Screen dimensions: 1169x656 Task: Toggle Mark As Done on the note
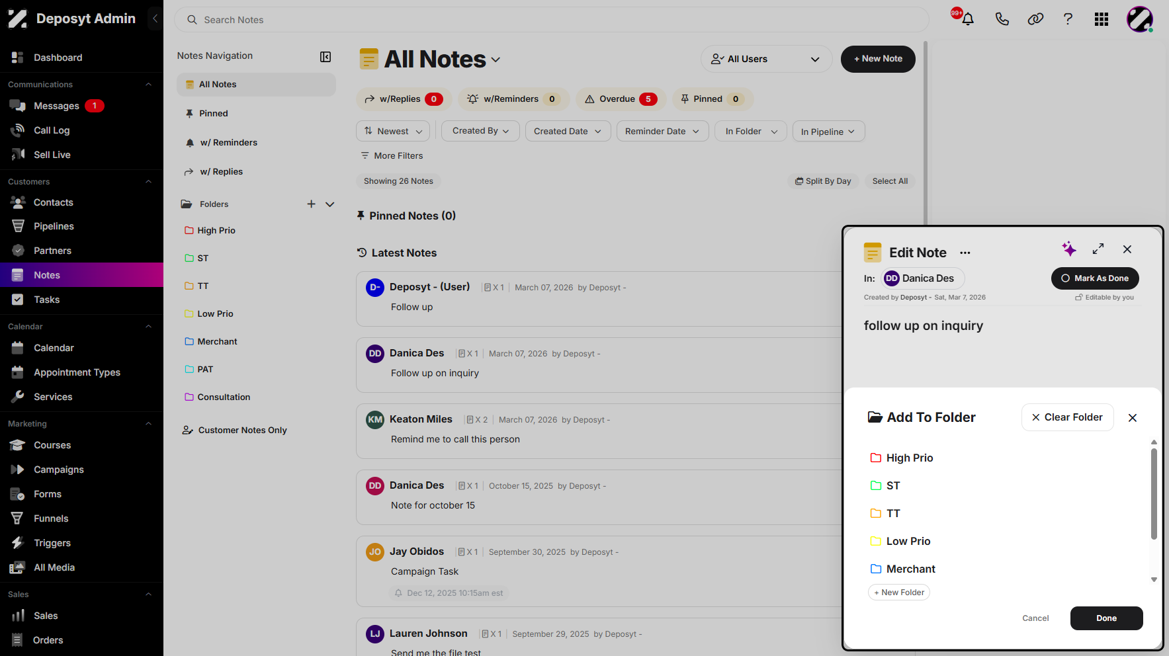(x=1095, y=278)
